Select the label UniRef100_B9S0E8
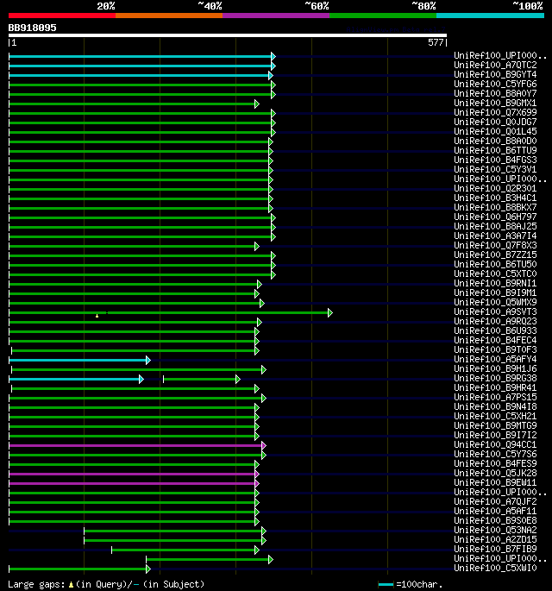 pyautogui.click(x=495, y=520)
